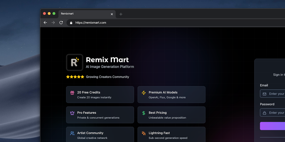The height and width of the screenshot is (142, 285).
Task: Click Unbeatable value proposition text
Action: [x=167, y=118]
